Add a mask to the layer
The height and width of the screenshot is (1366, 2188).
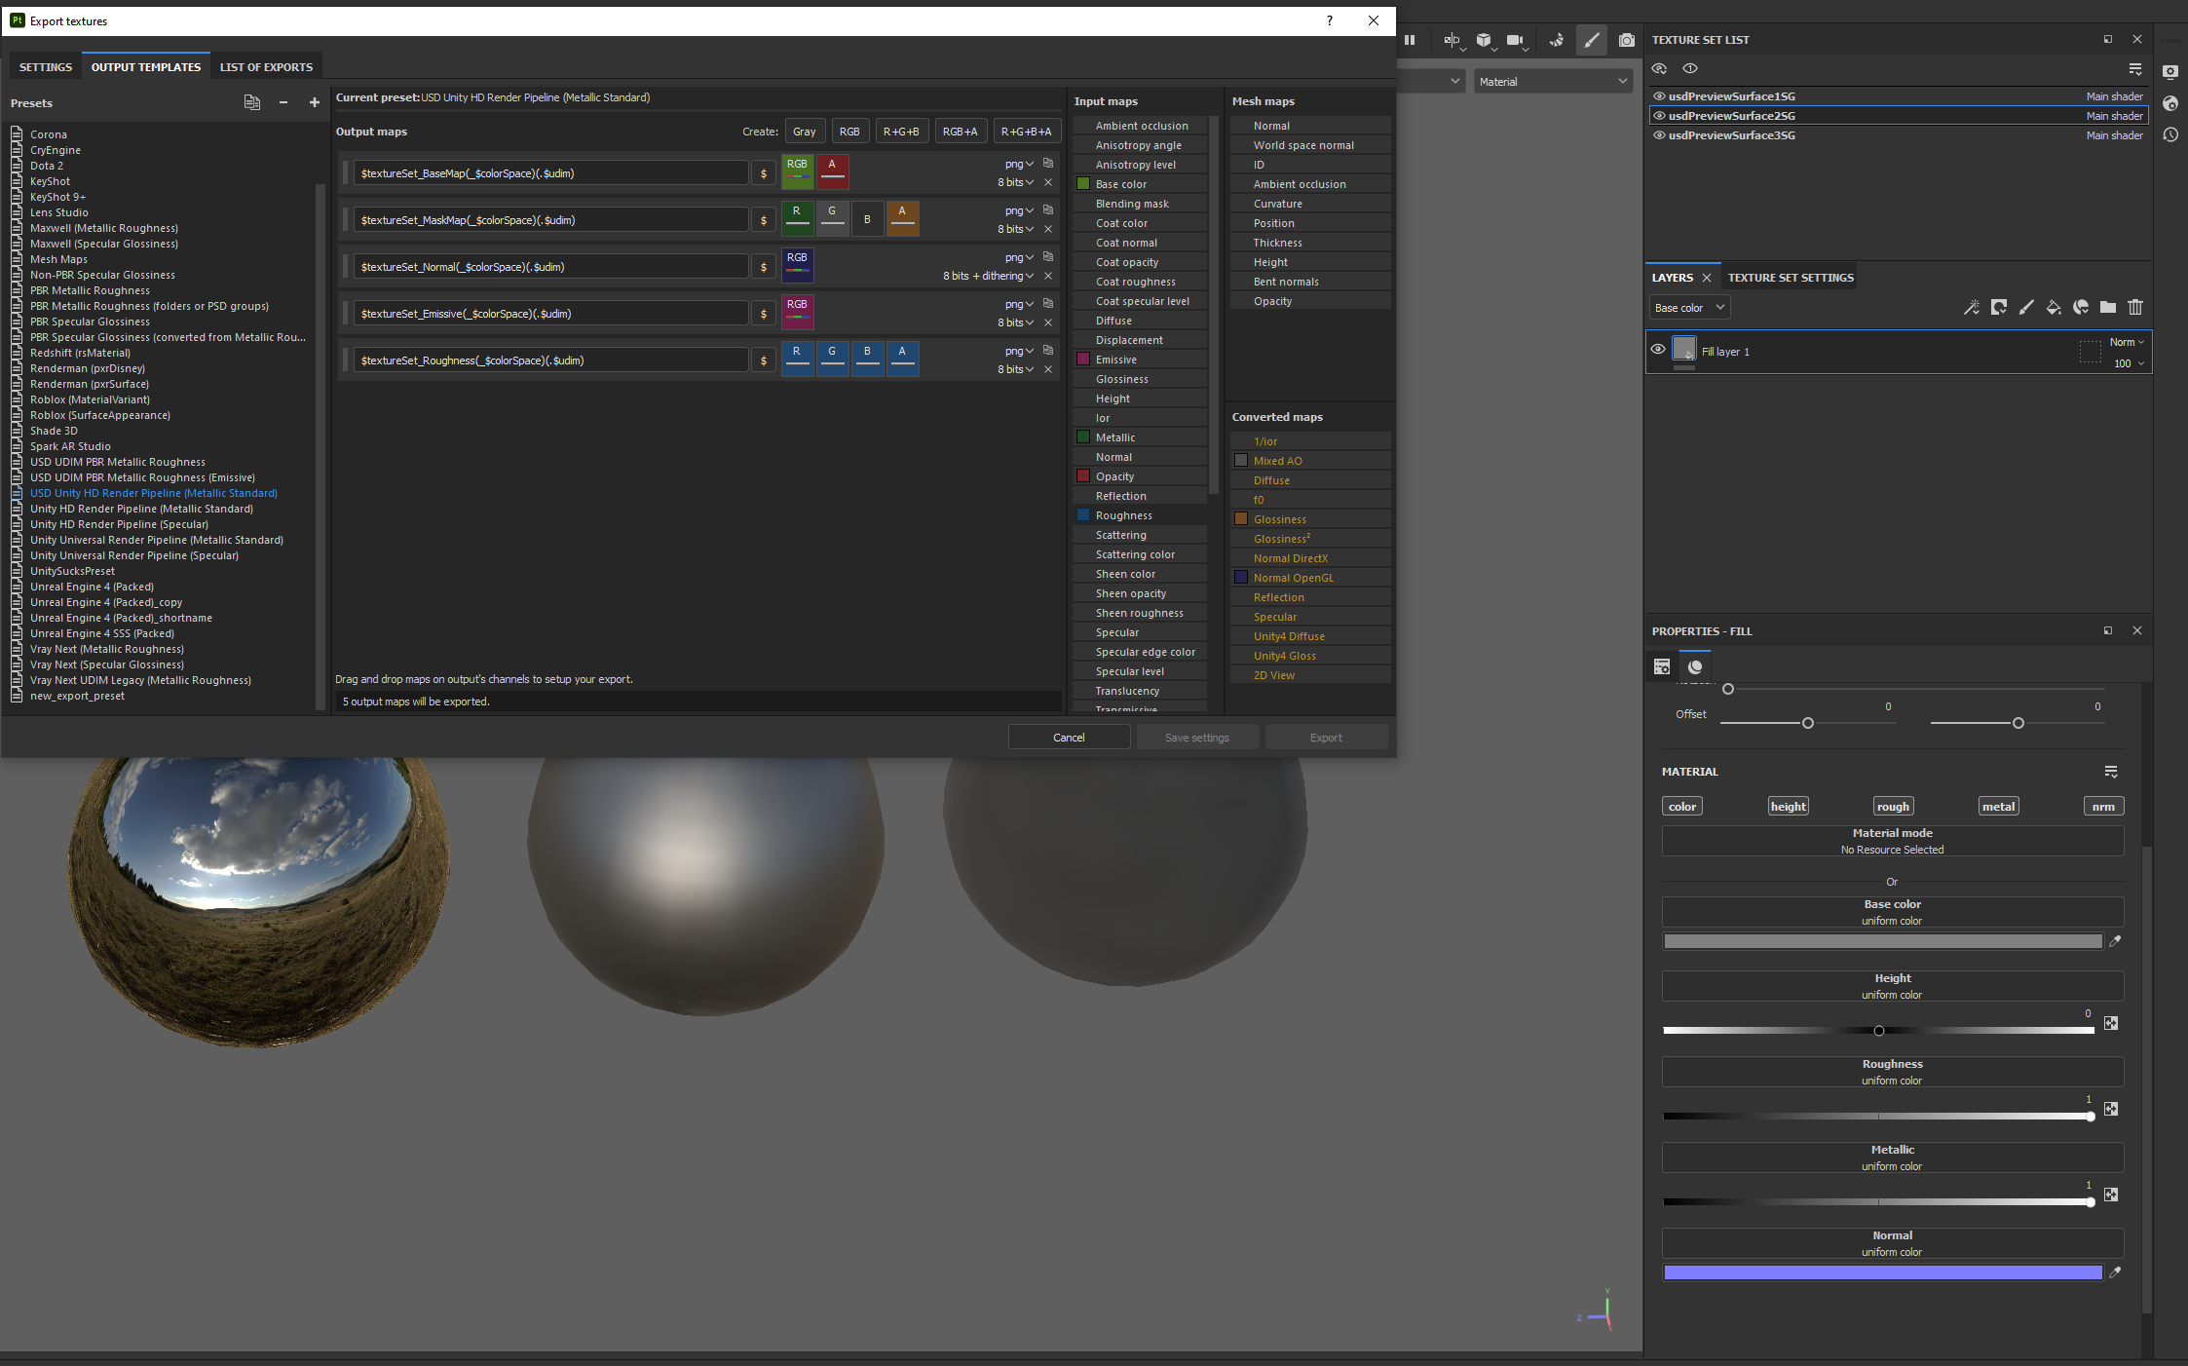1998,308
